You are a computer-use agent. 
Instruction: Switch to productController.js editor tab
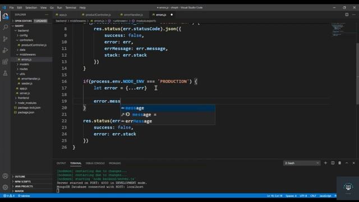coord(98,15)
